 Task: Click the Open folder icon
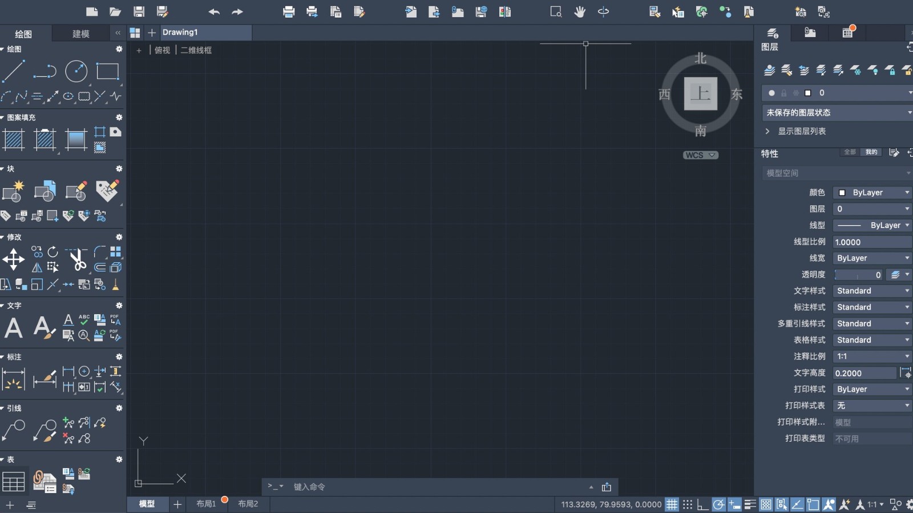(115, 11)
